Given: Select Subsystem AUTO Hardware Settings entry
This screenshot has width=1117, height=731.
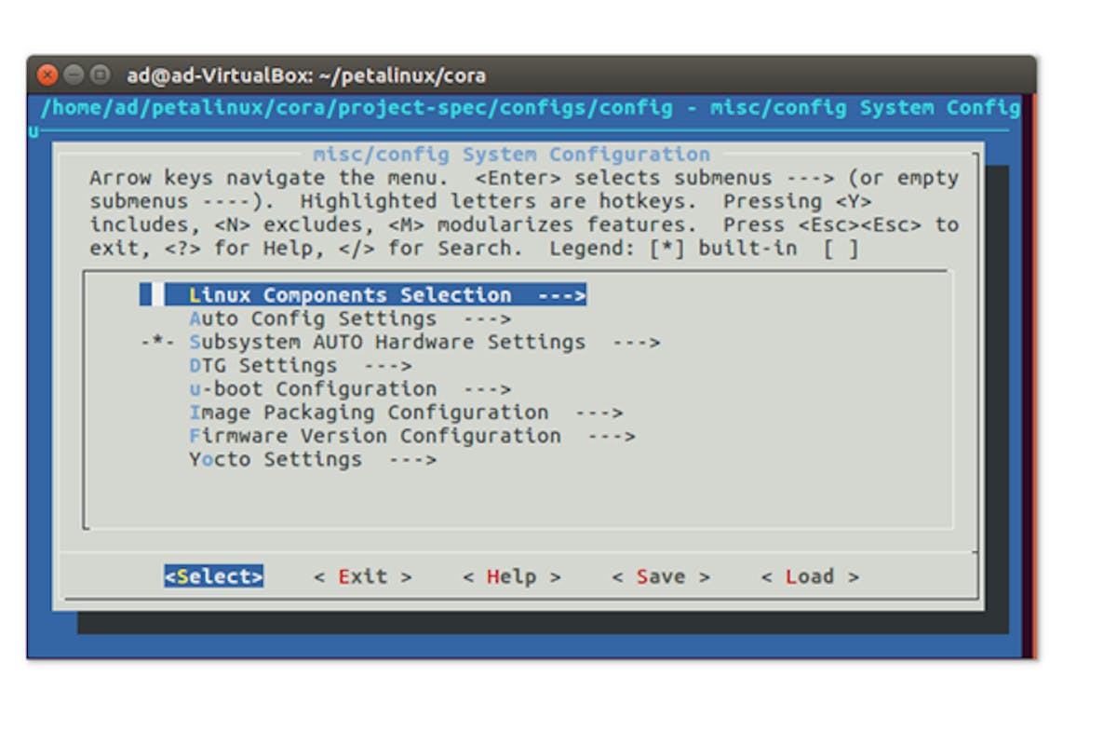Looking at the screenshot, I should click(x=424, y=342).
